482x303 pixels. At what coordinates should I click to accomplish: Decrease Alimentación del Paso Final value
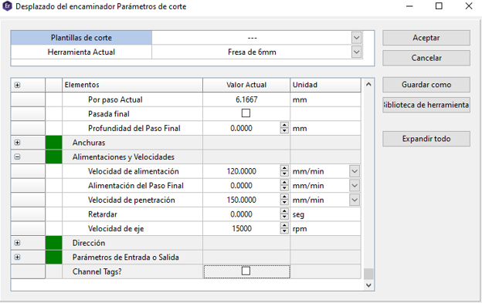click(x=284, y=188)
